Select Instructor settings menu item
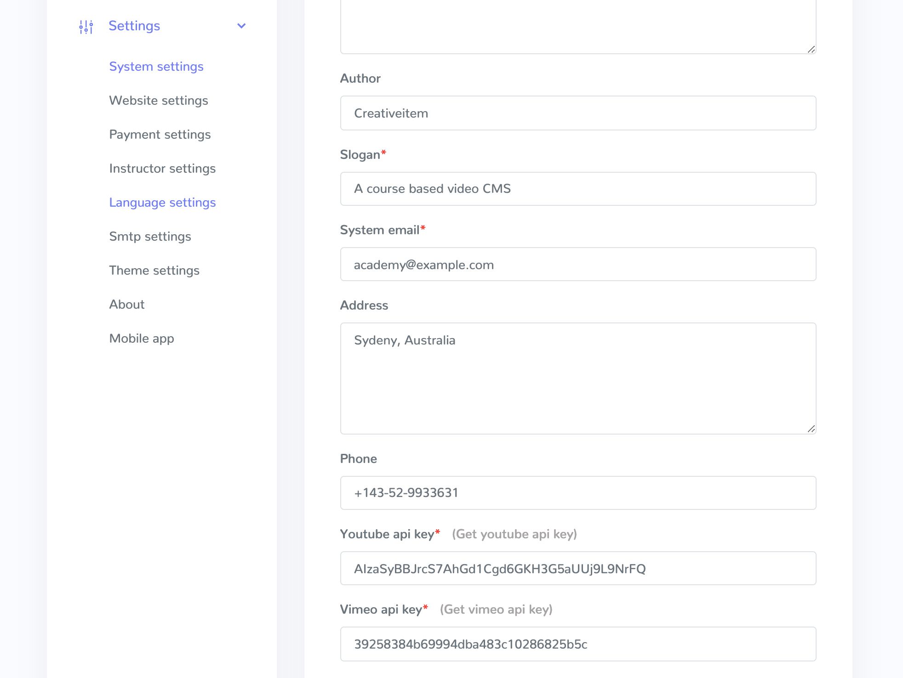Screen dimensions: 903x678 [162, 169]
